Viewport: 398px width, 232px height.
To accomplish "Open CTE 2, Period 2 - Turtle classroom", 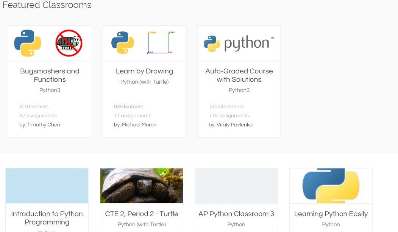I will (142, 214).
